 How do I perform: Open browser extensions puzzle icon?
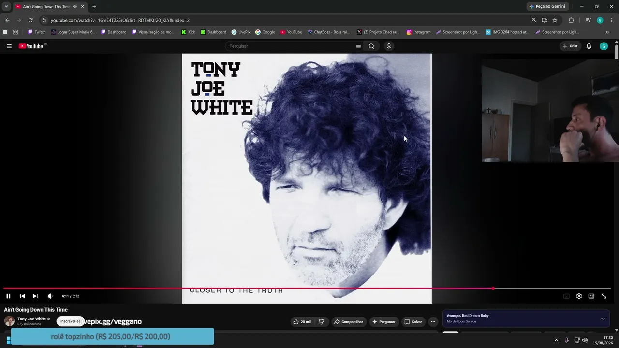point(571,20)
